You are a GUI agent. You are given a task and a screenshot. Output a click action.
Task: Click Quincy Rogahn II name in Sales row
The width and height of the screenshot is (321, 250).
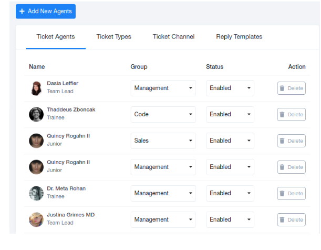68,136
